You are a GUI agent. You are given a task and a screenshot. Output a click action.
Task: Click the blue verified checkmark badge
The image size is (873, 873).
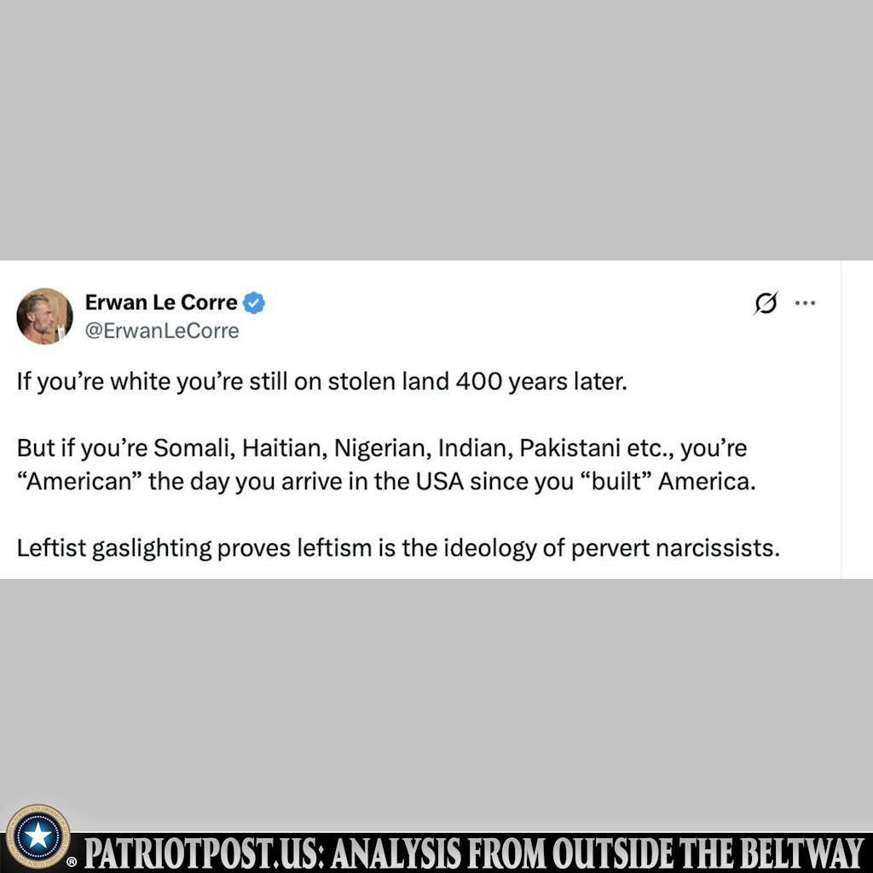(254, 303)
